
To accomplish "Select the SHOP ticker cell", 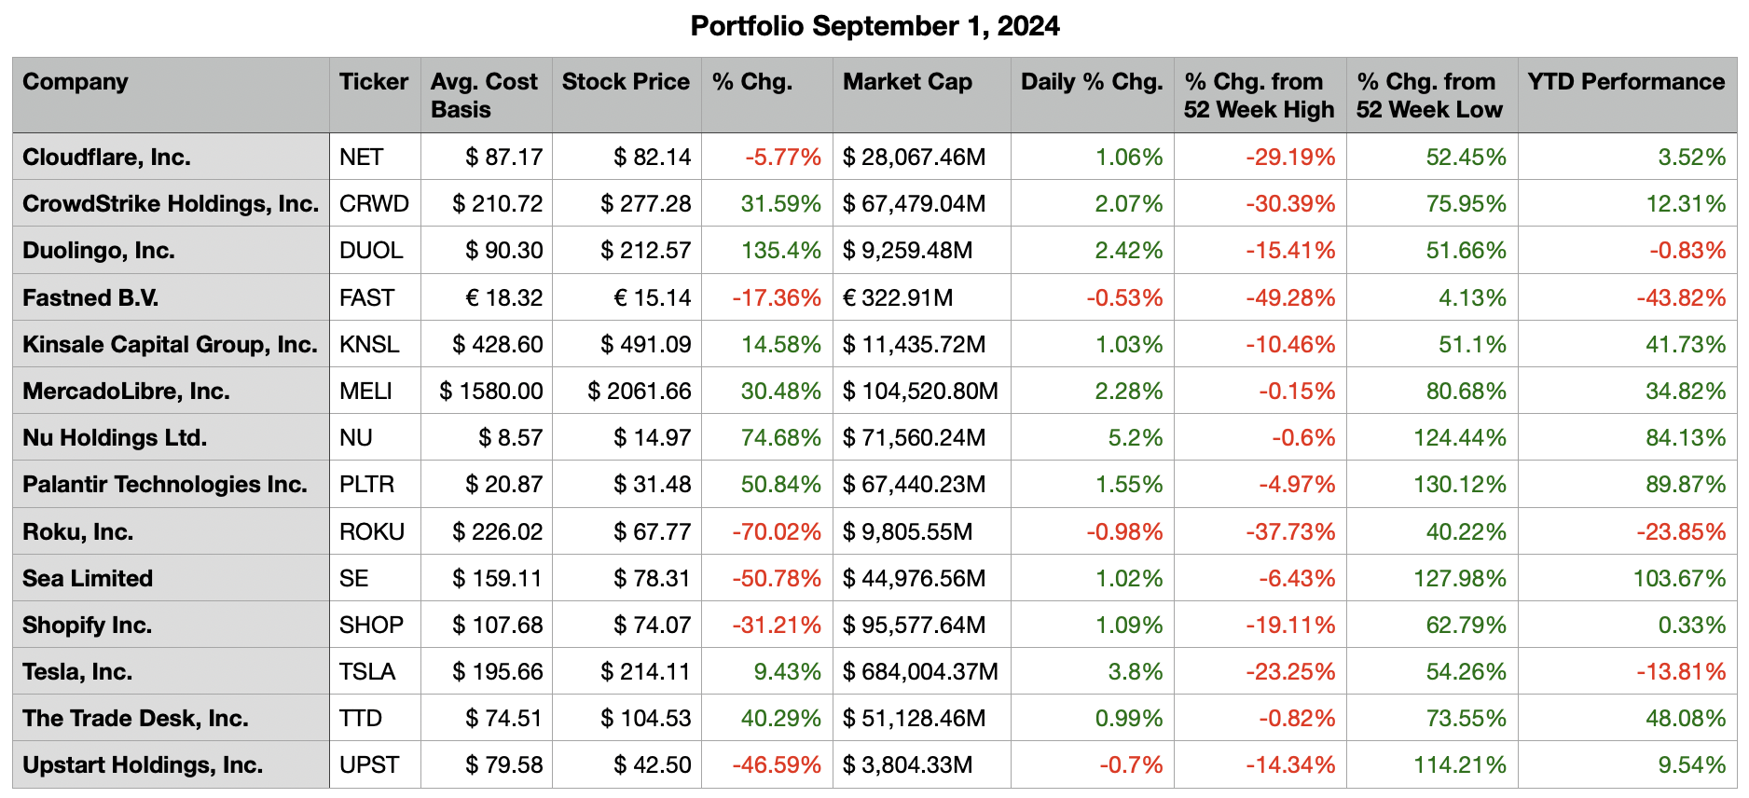I will coord(371,626).
